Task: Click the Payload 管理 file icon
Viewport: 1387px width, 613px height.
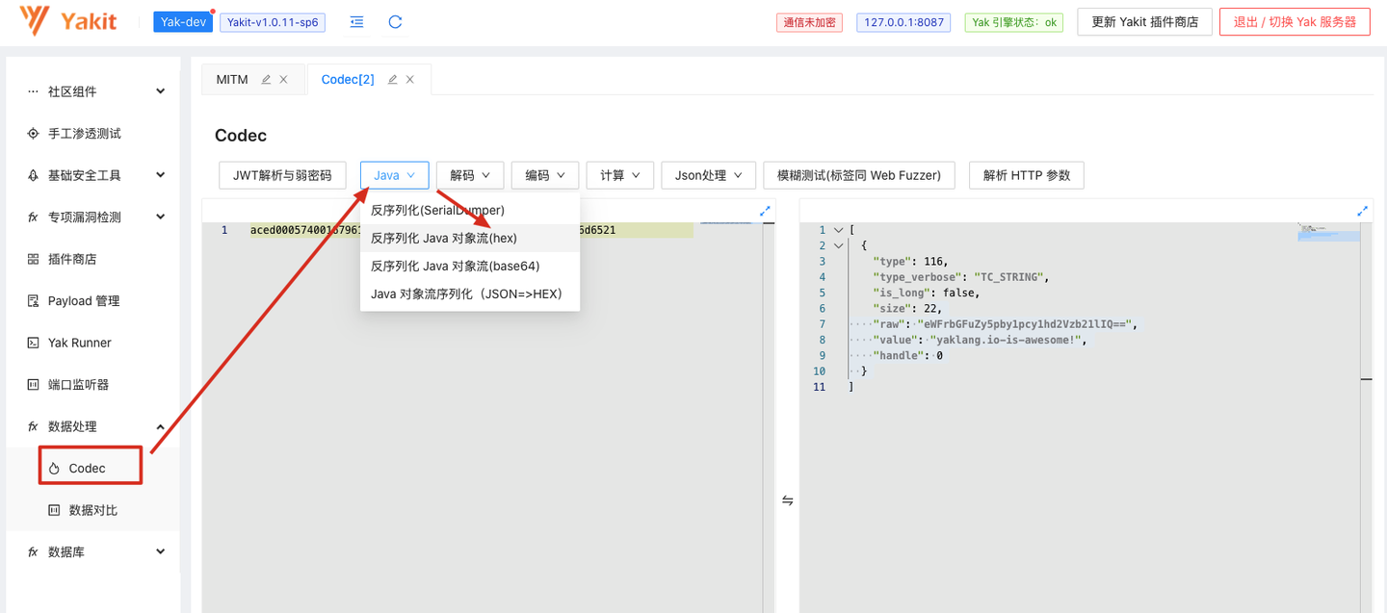Action: (33, 301)
